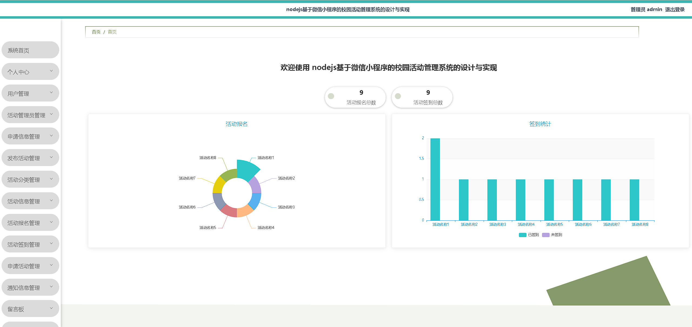Open the 活动签到管理 sidebar menu

coord(24,245)
